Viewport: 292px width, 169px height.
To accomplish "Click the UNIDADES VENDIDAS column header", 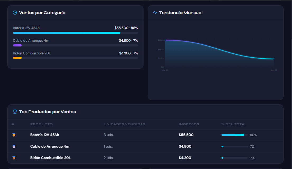I will tap(124, 124).
